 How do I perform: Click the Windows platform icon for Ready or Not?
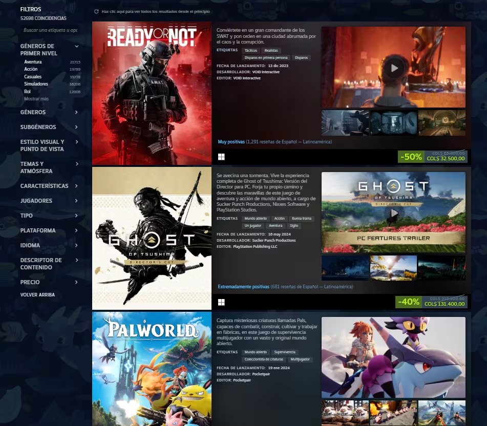(221, 157)
